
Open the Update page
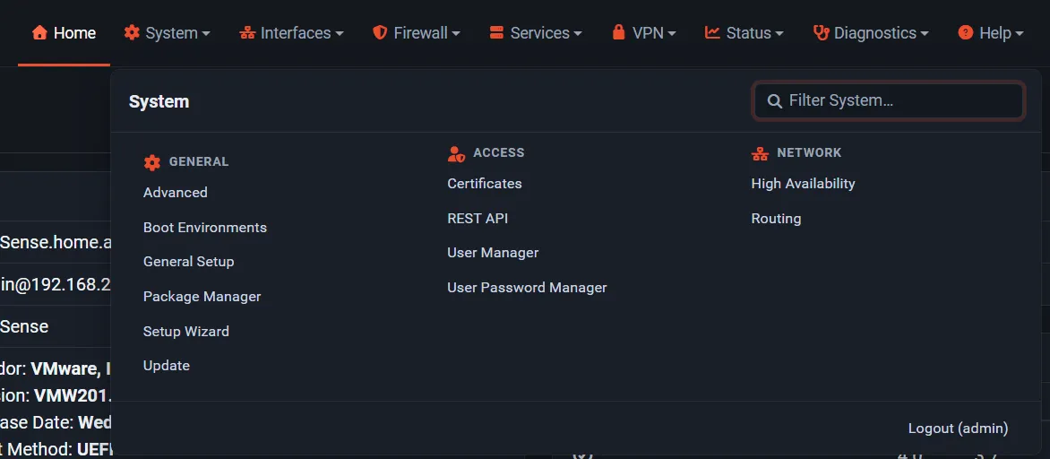coord(166,365)
